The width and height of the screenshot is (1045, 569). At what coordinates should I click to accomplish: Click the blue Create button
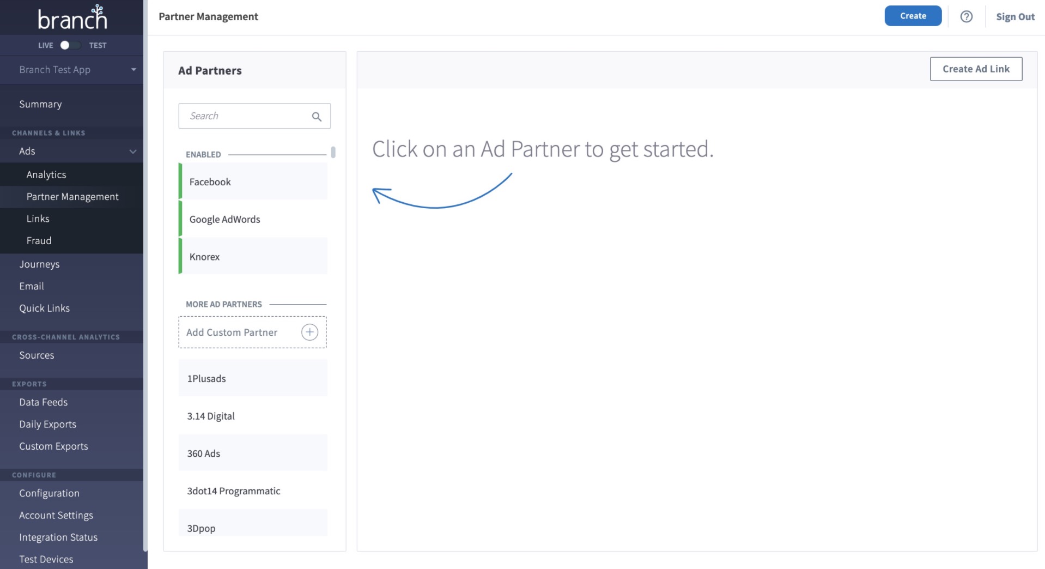(x=913, y=16)
